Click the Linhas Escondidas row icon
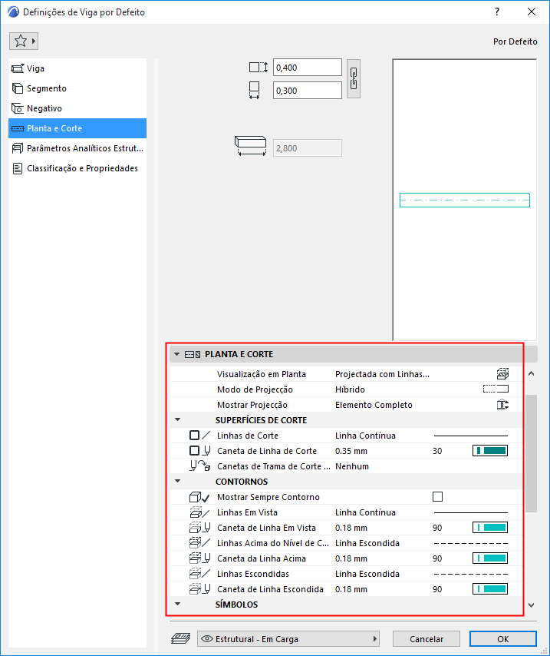 pos(199,574)
